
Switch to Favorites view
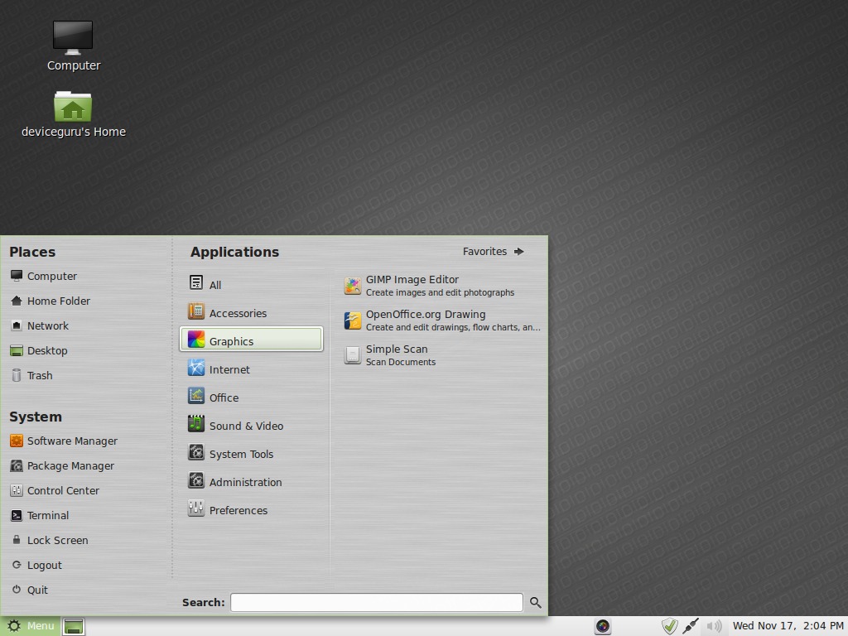tap(494, 252)
